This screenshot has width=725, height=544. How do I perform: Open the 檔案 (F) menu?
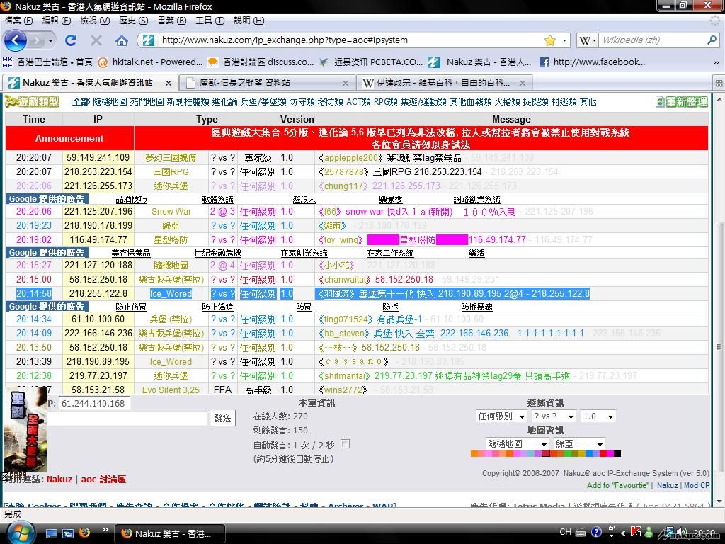pos(18,21)
